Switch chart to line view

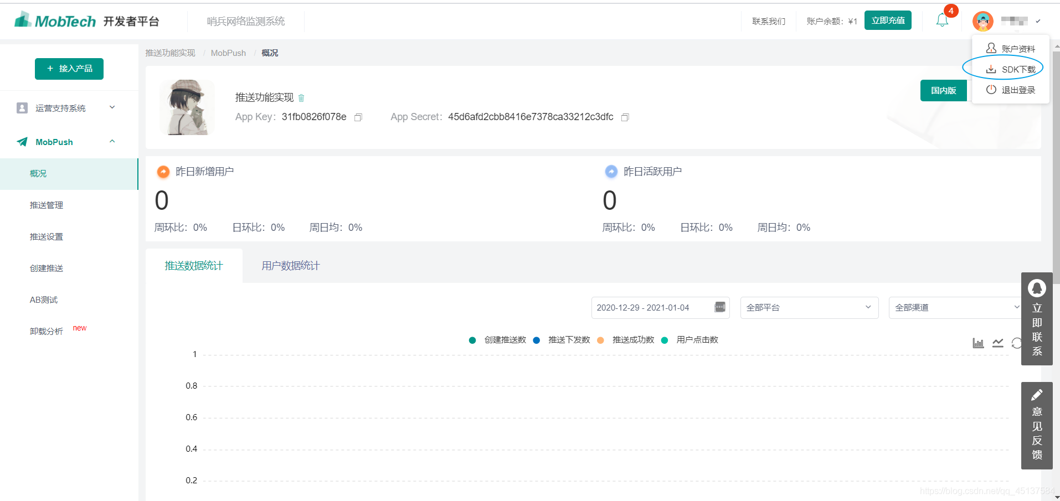(x=998, y=343)
